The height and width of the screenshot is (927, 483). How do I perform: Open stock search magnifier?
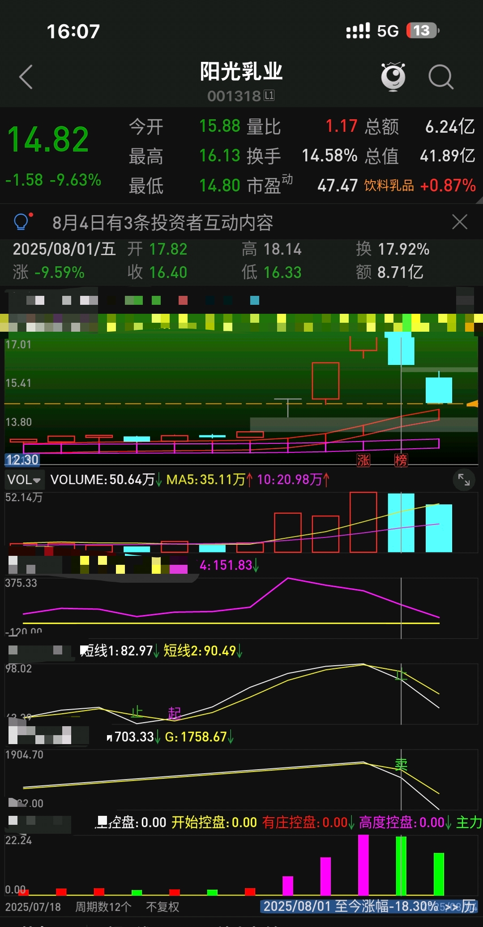coord(441,77)
